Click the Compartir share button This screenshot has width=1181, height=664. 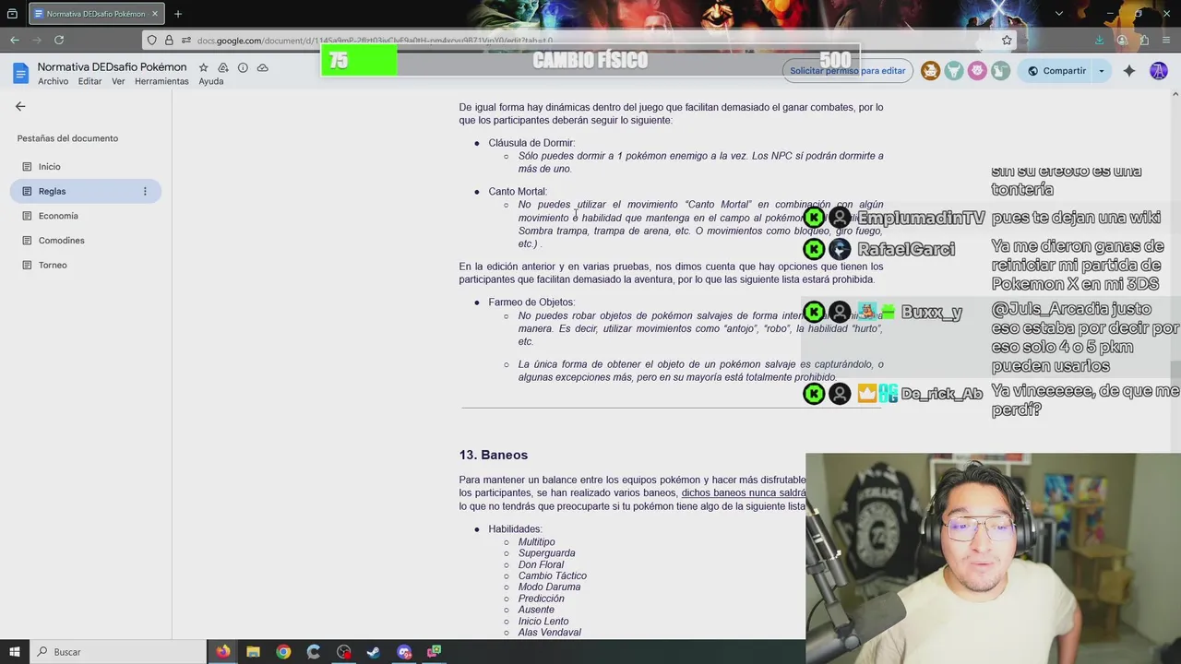pos(1056,71)
